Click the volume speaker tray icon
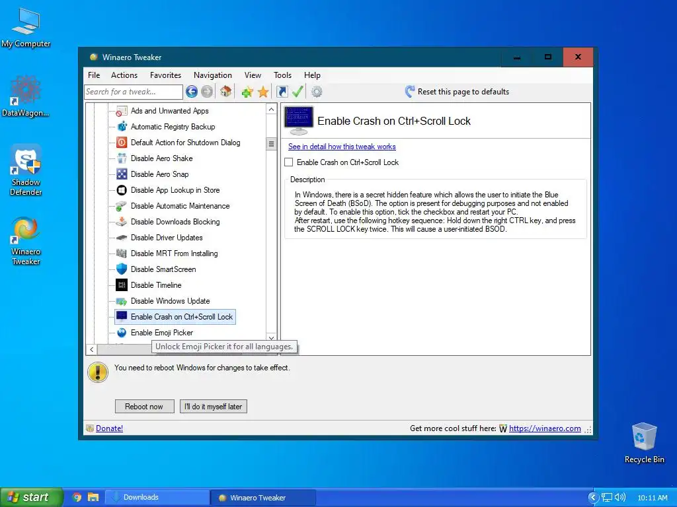 (x=620, y=498)
